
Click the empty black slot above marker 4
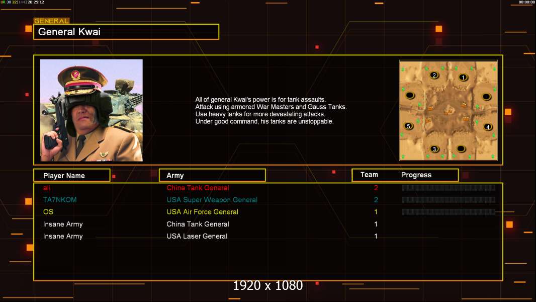point(486,97)
